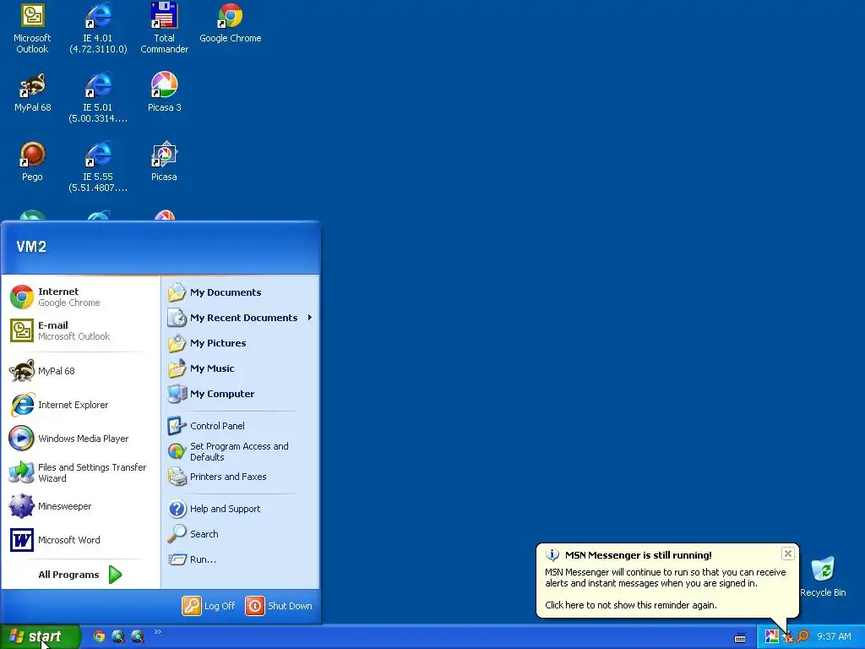Screen dimensions: 865x649
Task: Open the Recycle Bin on the desktop
Action: coord(823,577)
